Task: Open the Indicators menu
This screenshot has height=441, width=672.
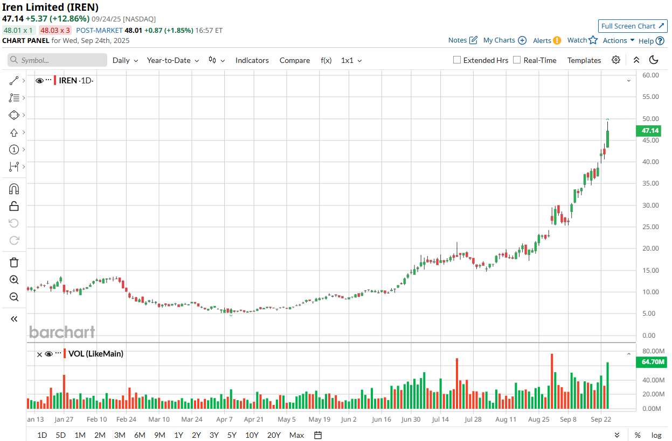Action: coord(252,60)
